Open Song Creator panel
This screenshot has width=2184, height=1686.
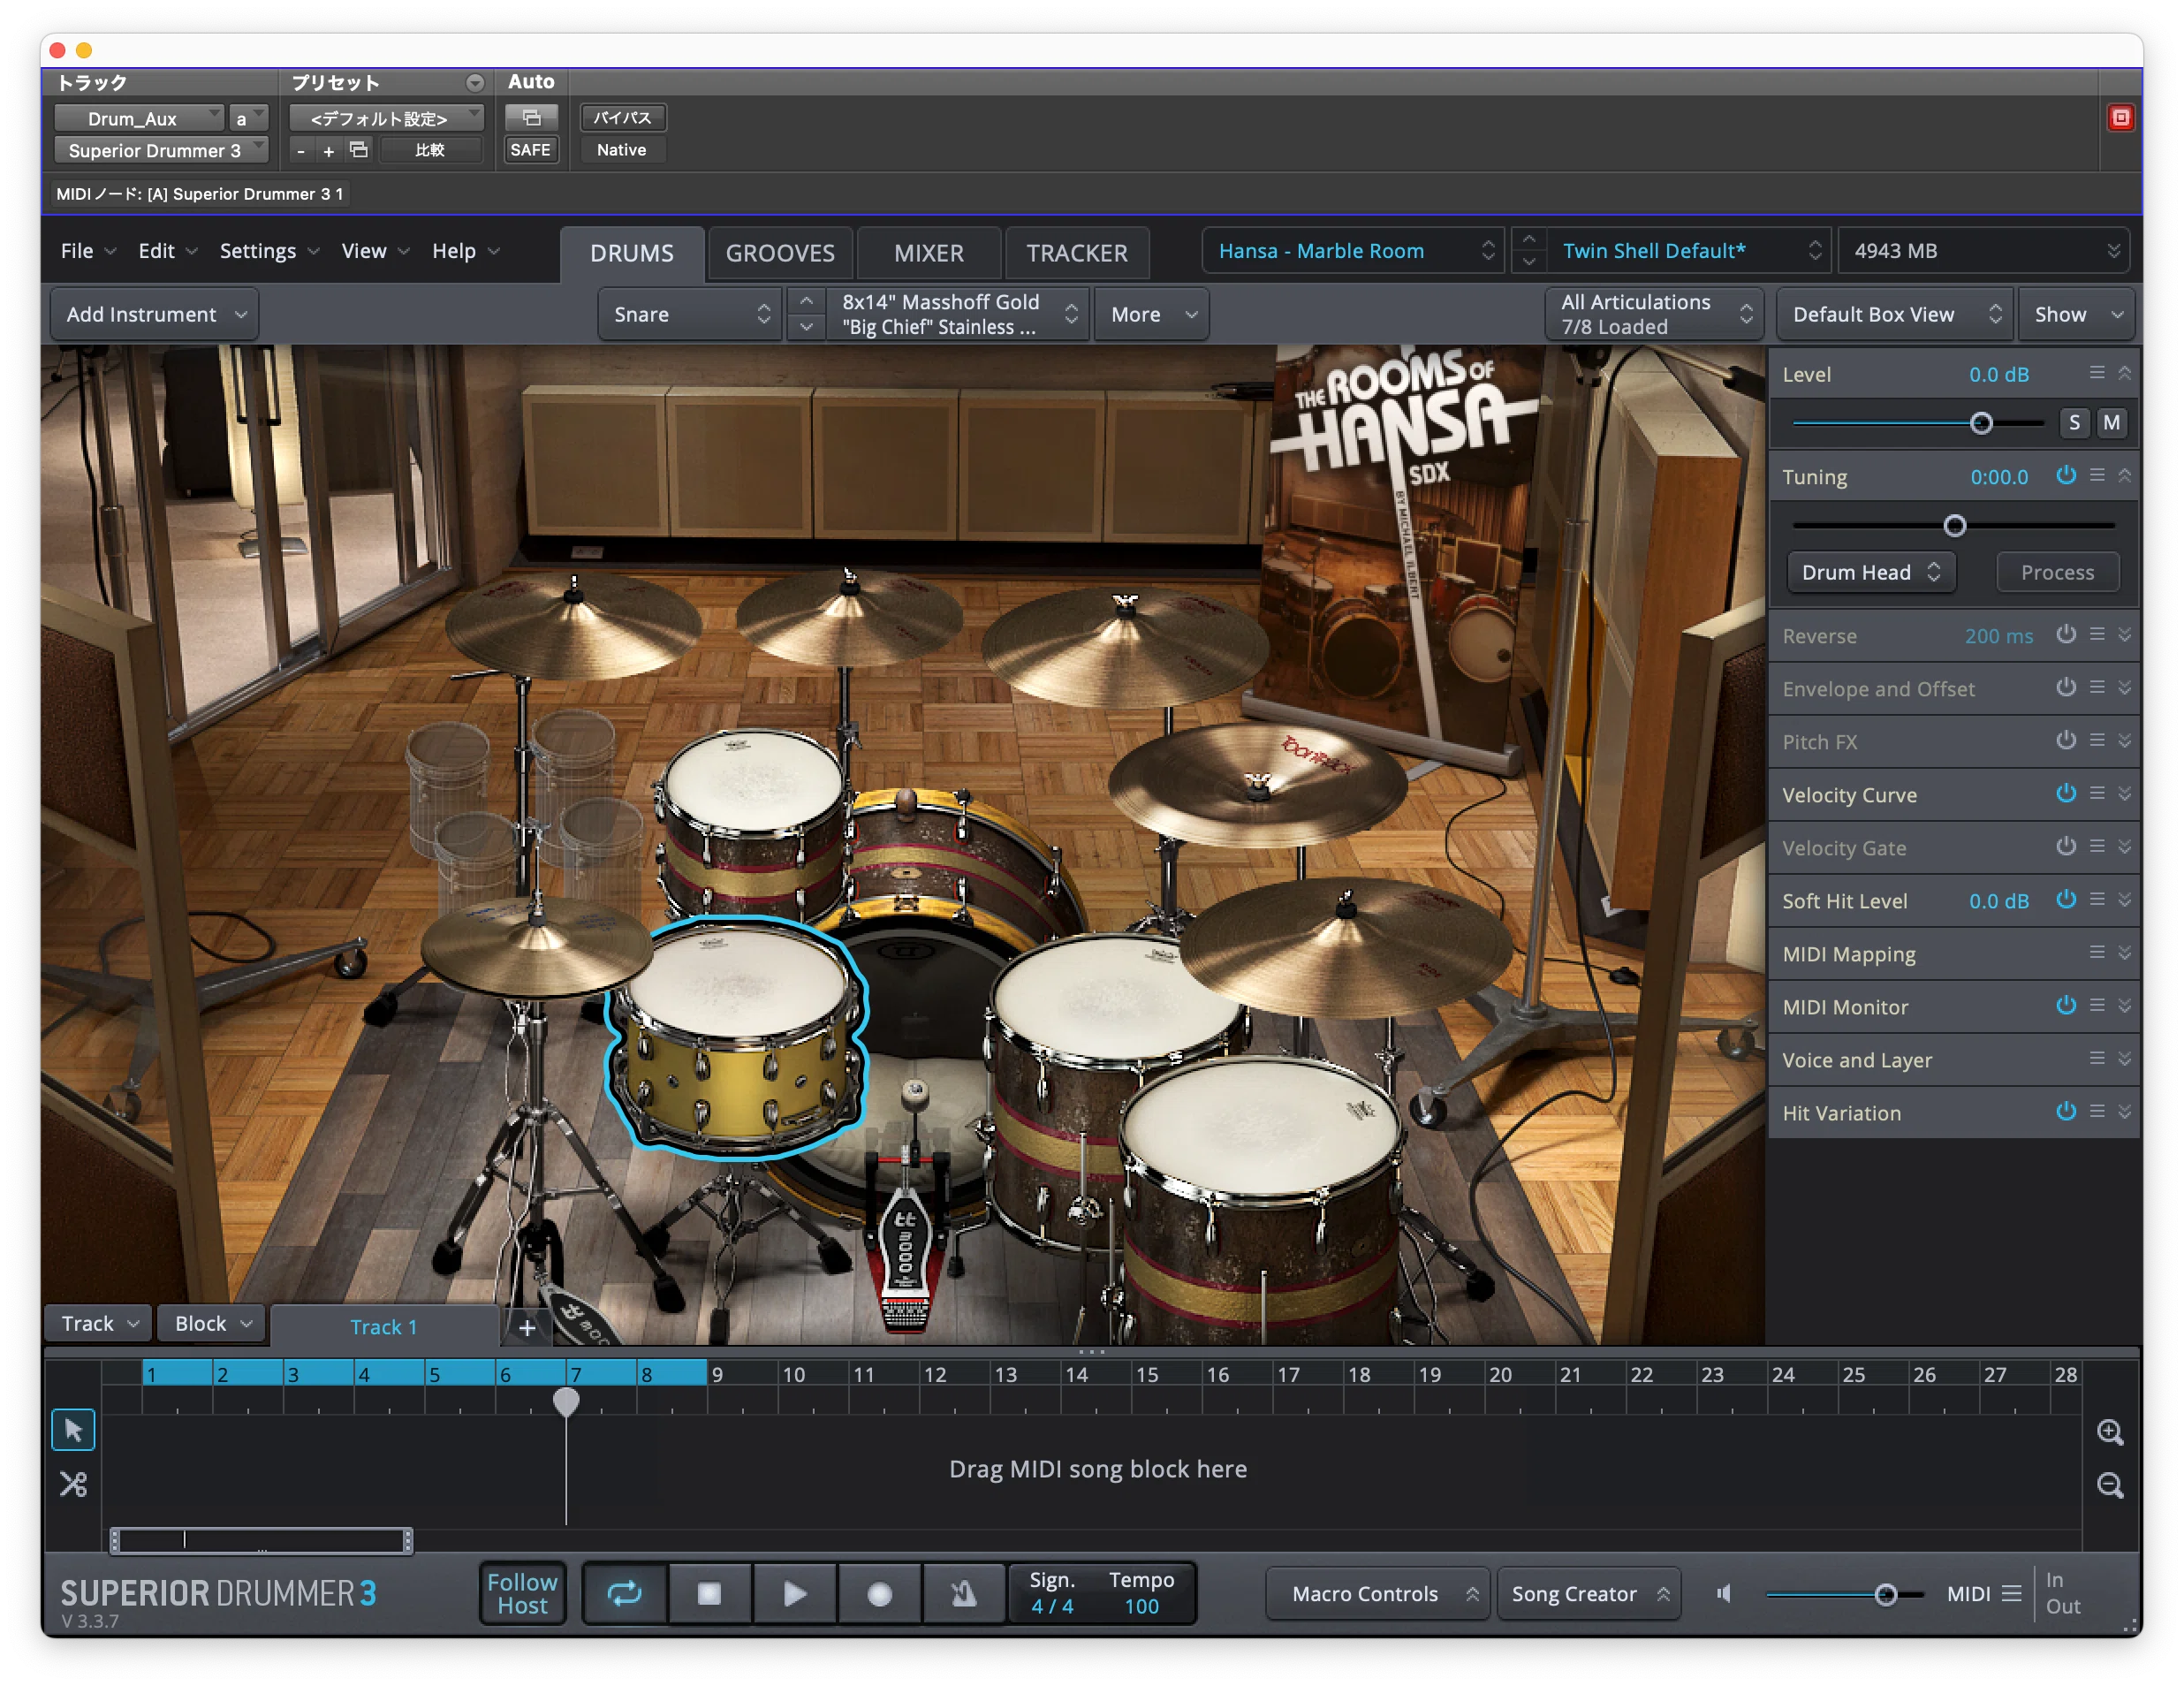click(x=1588, y=1593)
